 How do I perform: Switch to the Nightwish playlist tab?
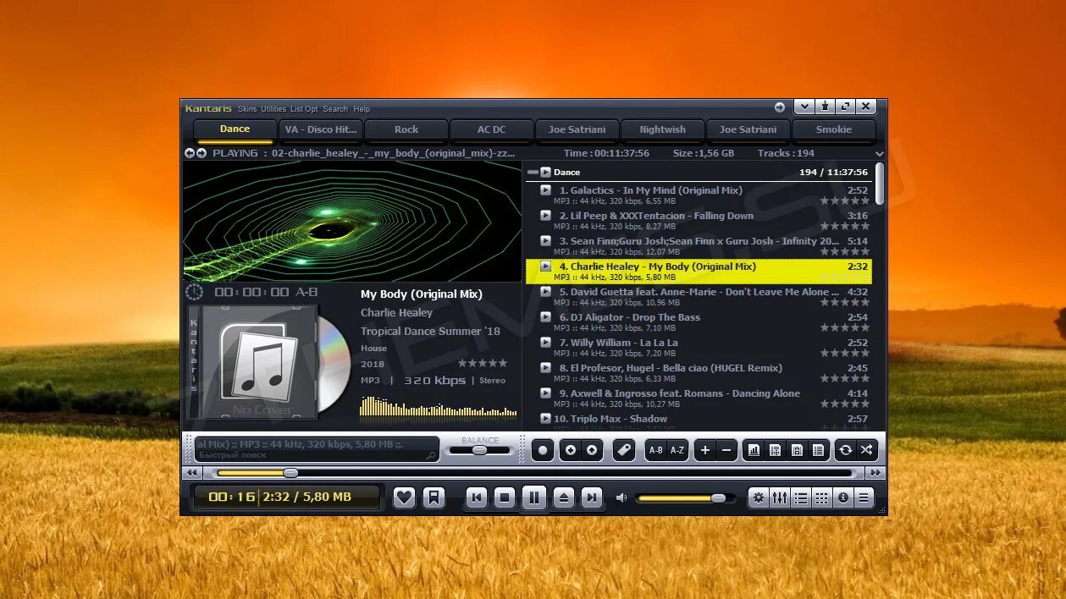tap(662, 129)
